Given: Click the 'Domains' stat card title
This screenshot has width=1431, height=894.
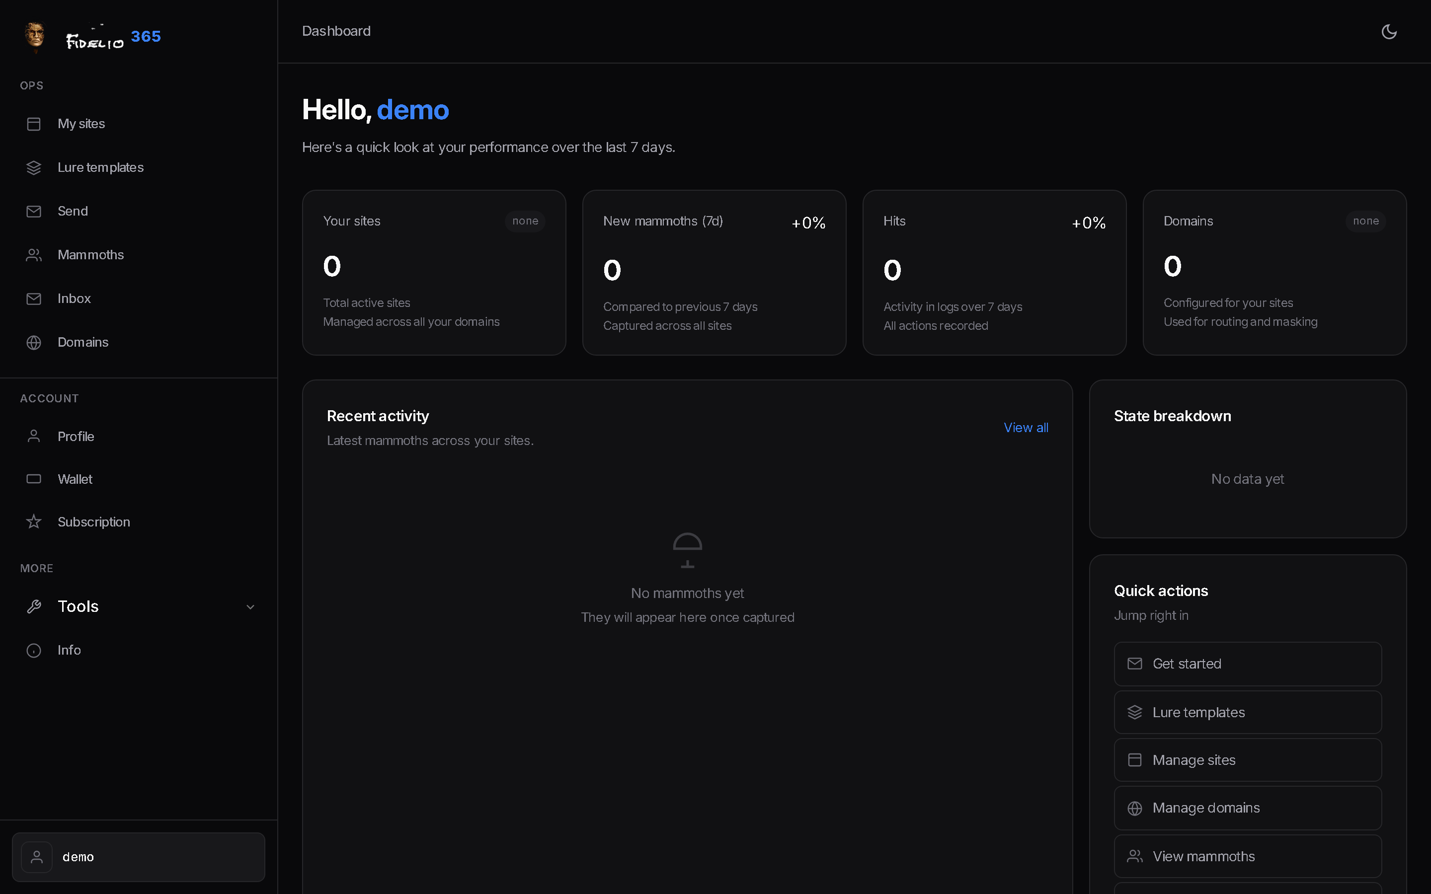Looking at the screenshot, I should [x=1188, y=221].
